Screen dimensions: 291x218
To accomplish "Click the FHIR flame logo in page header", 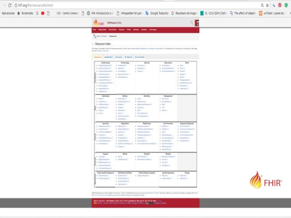I will tap(99, 23).
